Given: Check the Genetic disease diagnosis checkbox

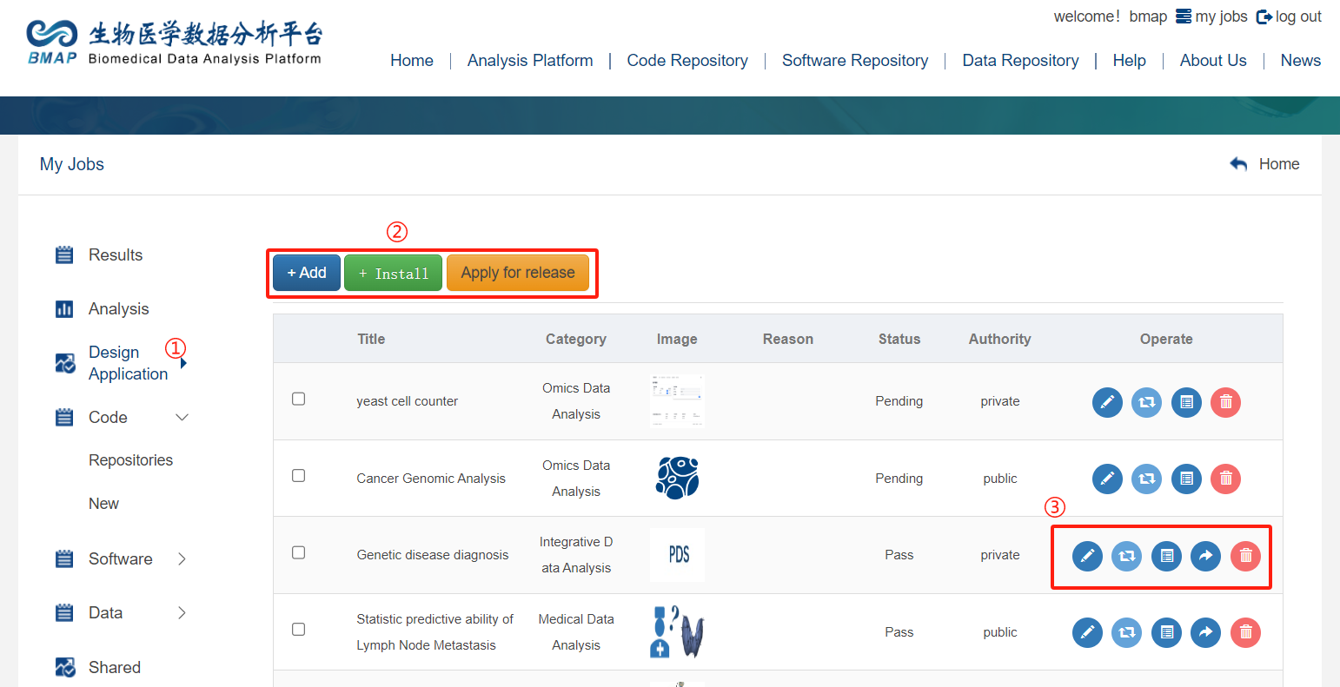Looking at the screenshot, I should tap(298, 552).
